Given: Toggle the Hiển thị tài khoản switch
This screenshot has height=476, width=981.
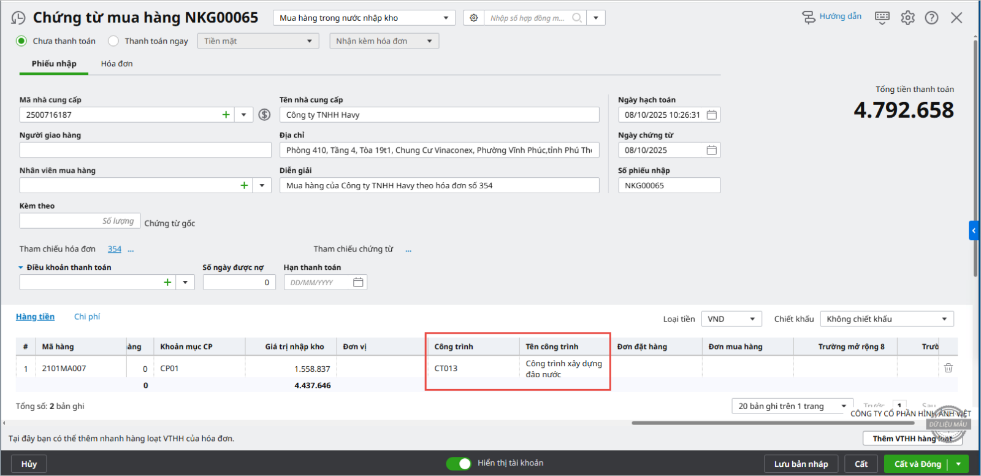Looking at the screenshot, I should [459, 463].
